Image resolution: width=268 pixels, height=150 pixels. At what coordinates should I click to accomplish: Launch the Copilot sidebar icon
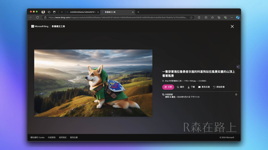pyautogui.click(x=238, y=17)
